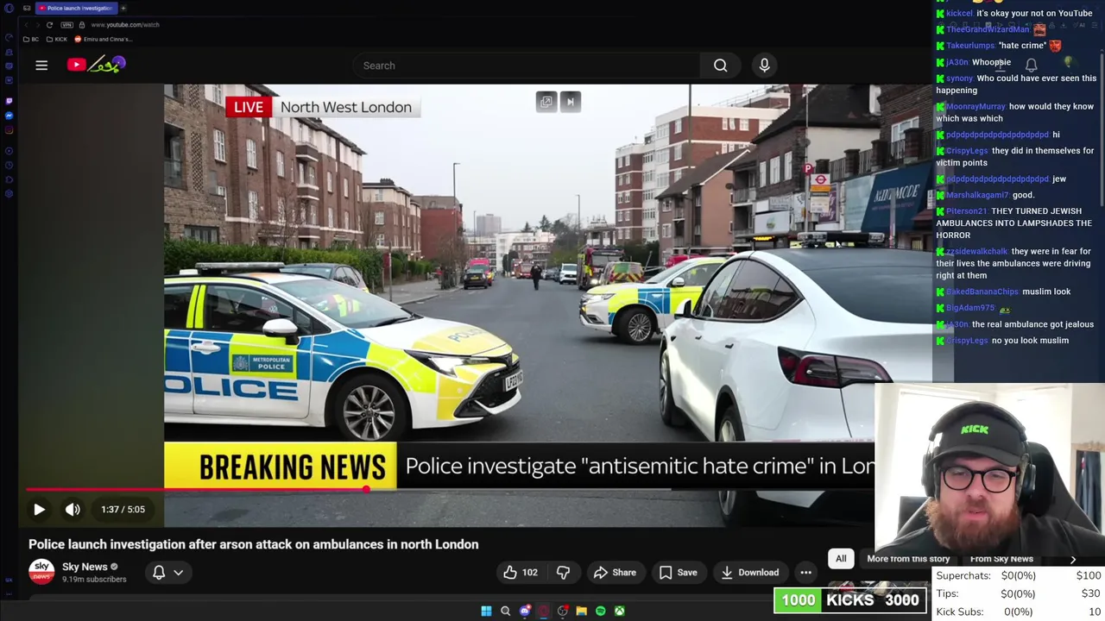Screen dimensions: 1105x621
Task: Open Messenger in the browser sidebar
Action: pos(9,116)
